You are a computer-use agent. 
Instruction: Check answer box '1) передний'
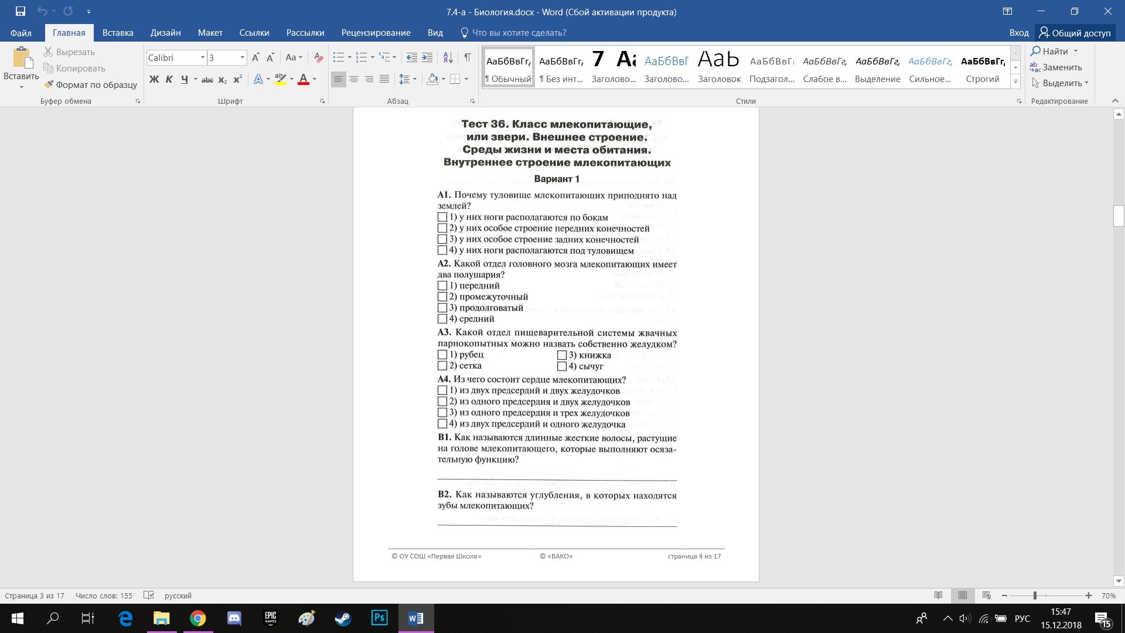(442, 286)
